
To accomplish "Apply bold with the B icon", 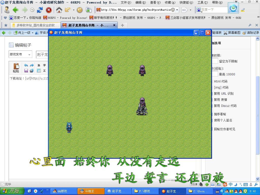I will (39, 65).
